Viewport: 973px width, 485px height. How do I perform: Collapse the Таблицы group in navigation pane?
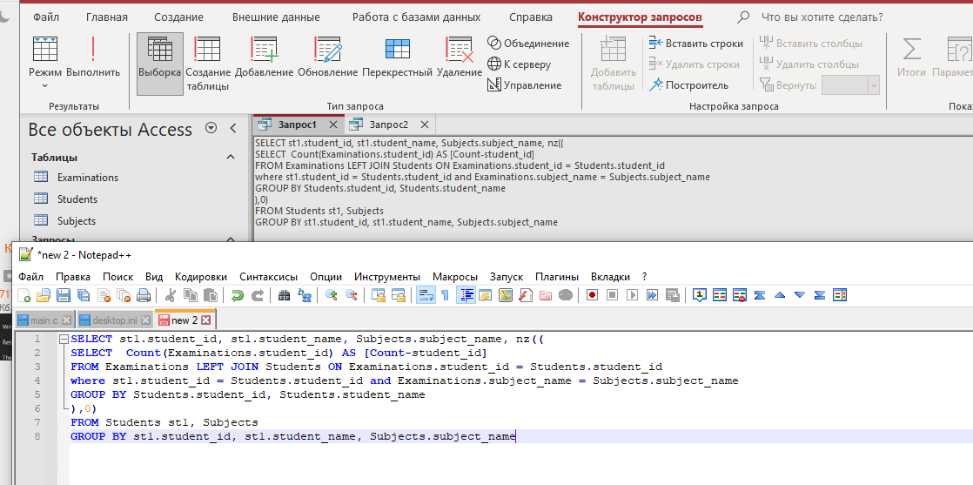click(x=231, y=158)
